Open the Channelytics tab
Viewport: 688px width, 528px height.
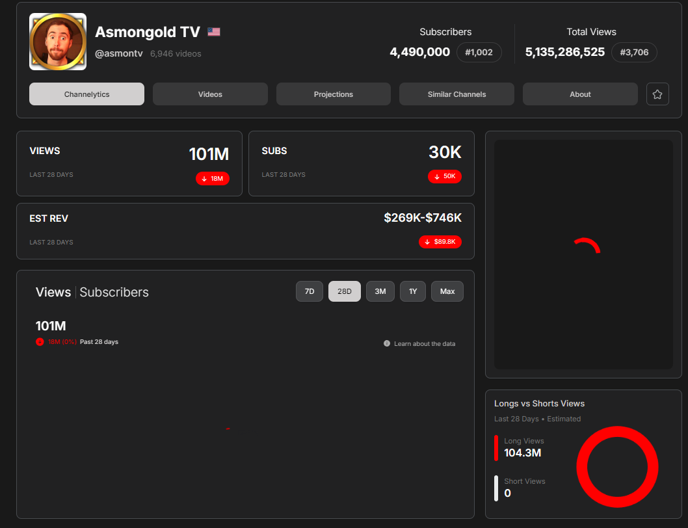[x=87, y=94]
